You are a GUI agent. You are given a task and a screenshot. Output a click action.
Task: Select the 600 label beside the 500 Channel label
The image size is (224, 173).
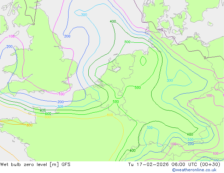48,117
